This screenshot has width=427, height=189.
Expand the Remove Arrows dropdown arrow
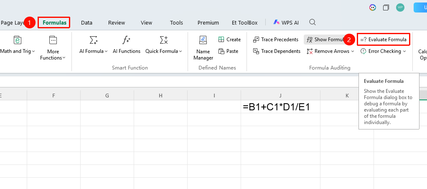tap(353, 51)
